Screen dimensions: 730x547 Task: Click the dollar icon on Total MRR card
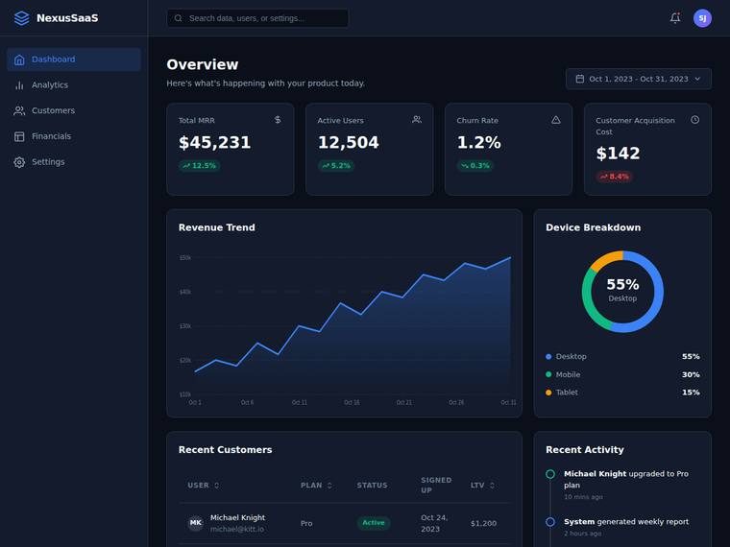[x=278, y=120]
